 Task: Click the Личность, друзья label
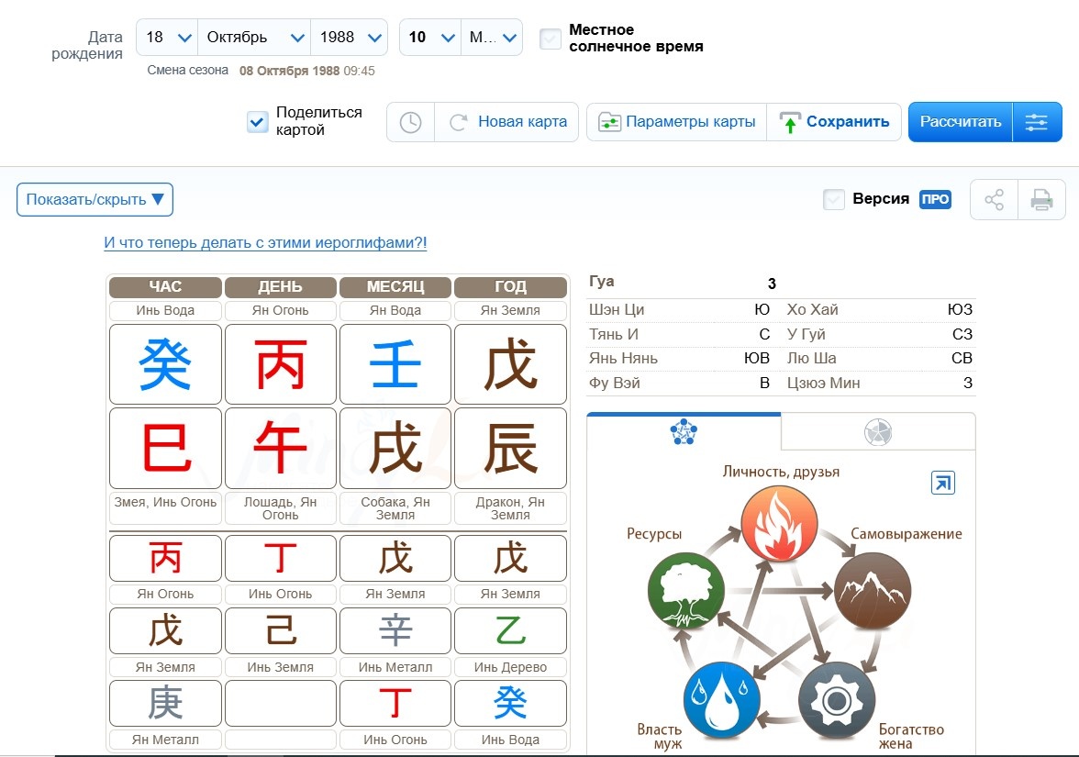coord(781,472)
